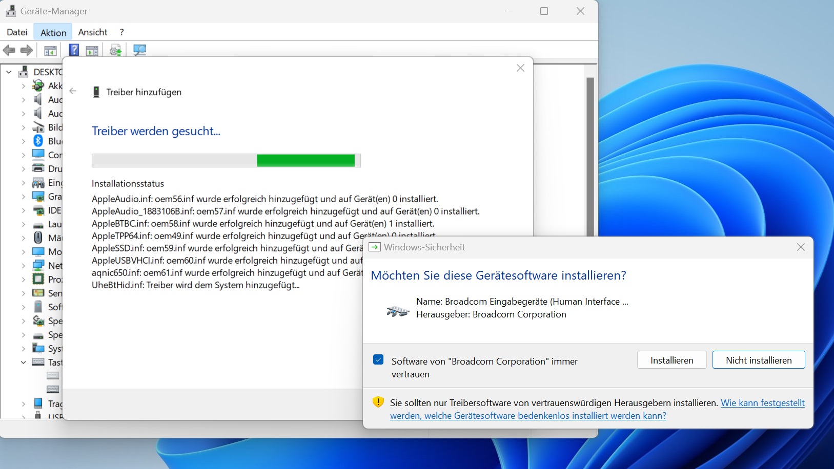Click the show/hide console tree toolbar icon
The width and height of the screenshot is (834, 469).
[x=50, y=51]
